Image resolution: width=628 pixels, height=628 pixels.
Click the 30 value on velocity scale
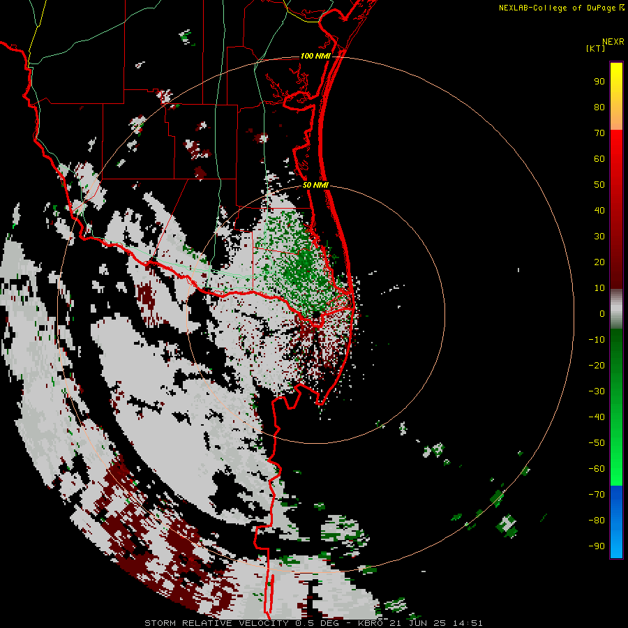point(599,237)
